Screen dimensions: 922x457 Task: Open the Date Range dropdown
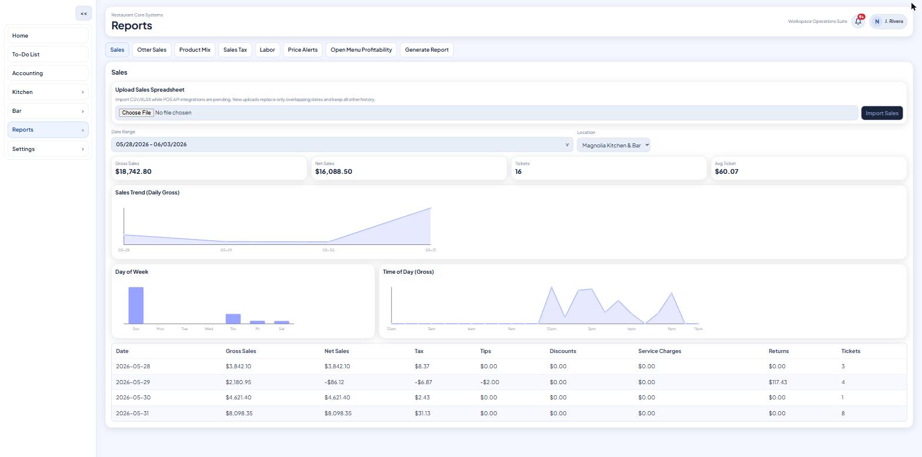tap(342, 145)
